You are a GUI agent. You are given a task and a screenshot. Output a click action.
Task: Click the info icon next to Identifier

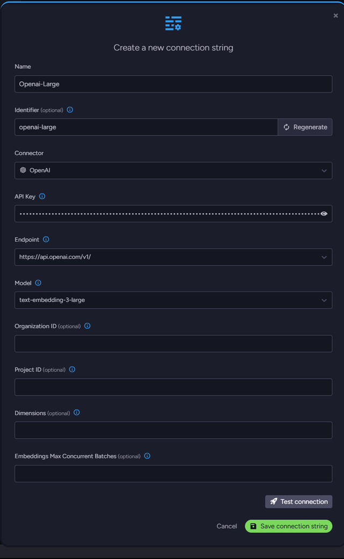pyautogui.click(x=70, y=110)
